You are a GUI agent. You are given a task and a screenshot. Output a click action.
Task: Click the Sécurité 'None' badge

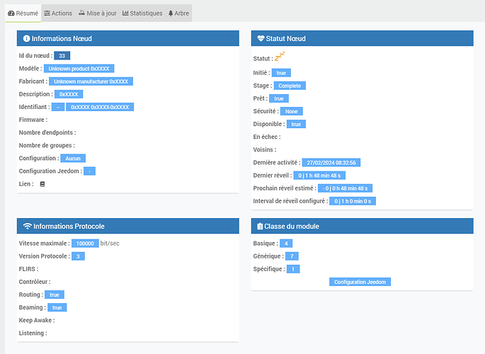[292, 111]
